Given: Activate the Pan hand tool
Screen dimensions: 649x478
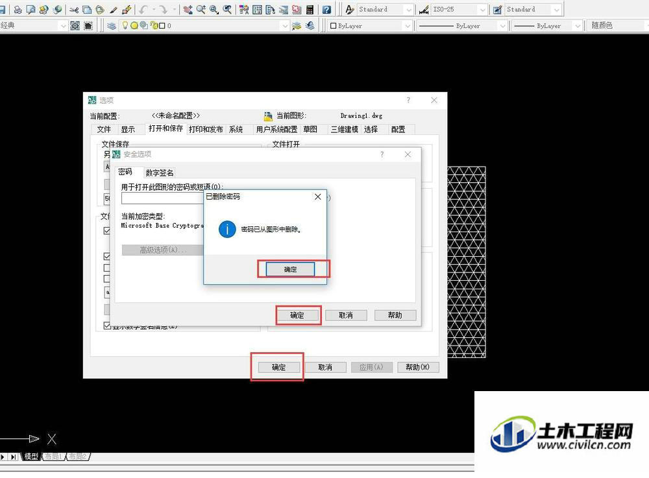Looking at the screenshot, I should (188, 10).
